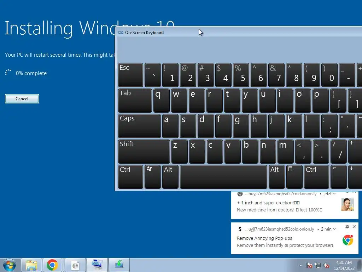Click the r key
Image resolution: width=362 pixels, height=272 pixels.
tap(215, 101)
